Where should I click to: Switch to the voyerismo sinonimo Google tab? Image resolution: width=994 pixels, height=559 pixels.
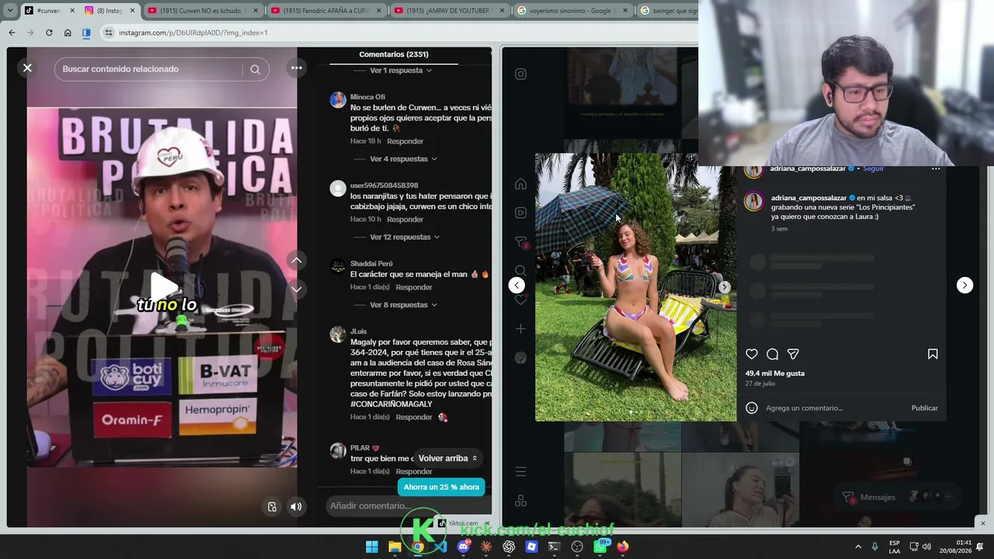(x=573, y=11)
